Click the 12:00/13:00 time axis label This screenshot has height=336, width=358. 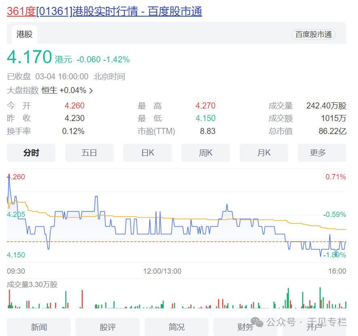[x=162, y=271]
